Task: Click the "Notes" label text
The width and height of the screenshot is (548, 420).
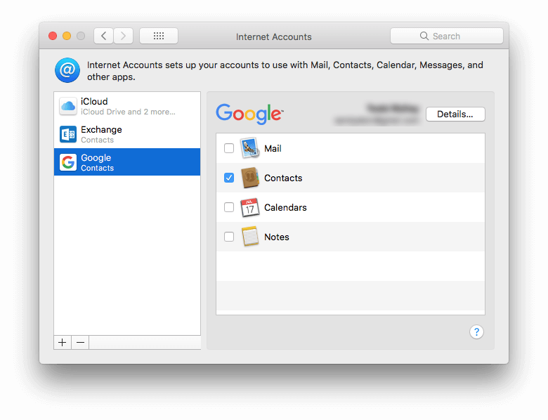Action: tap(276, 237)
